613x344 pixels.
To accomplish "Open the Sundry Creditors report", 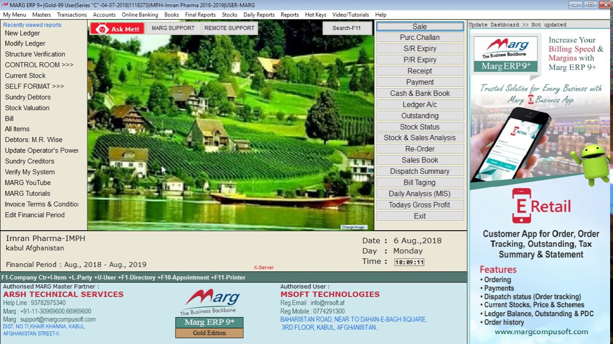I will [30, 161].
